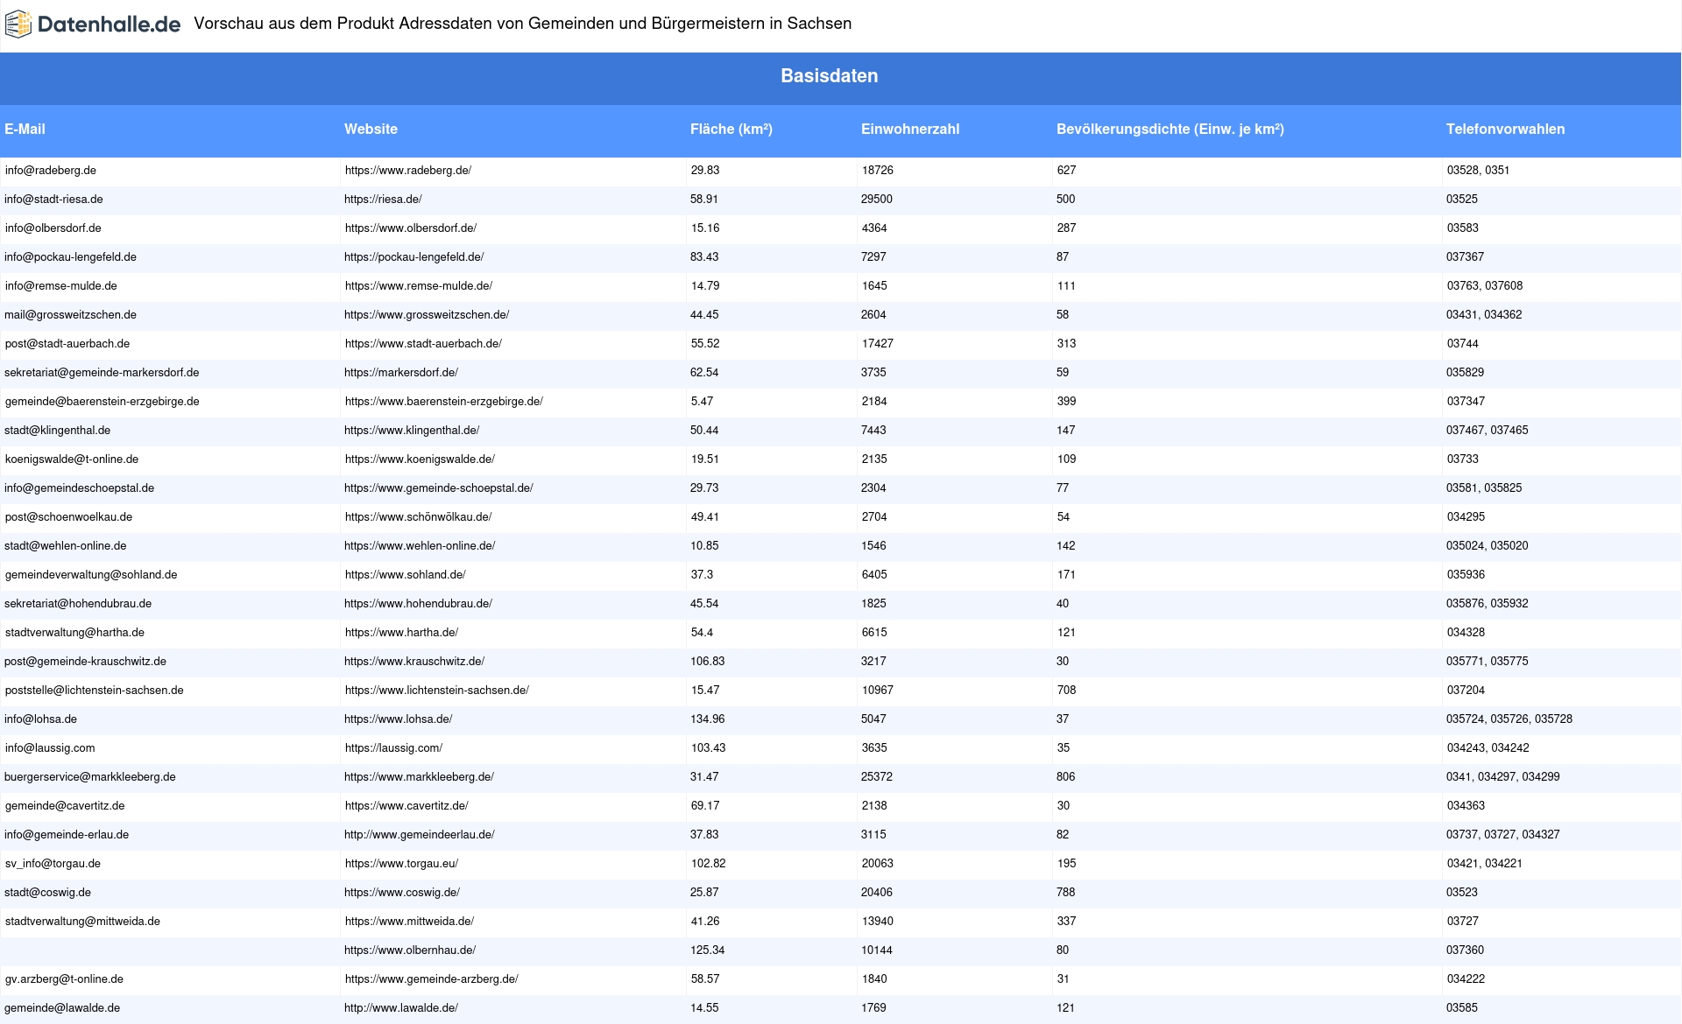Select email buergerservice@markkleeberg.de
Viewport: 1682px width, 1024px height.
click(x=90, y=777)
